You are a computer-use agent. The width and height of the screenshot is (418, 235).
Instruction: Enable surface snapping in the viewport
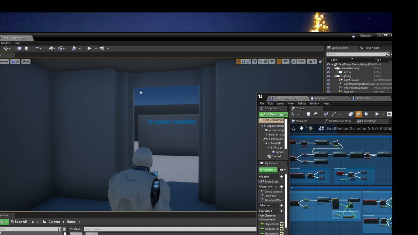[261, 61]
